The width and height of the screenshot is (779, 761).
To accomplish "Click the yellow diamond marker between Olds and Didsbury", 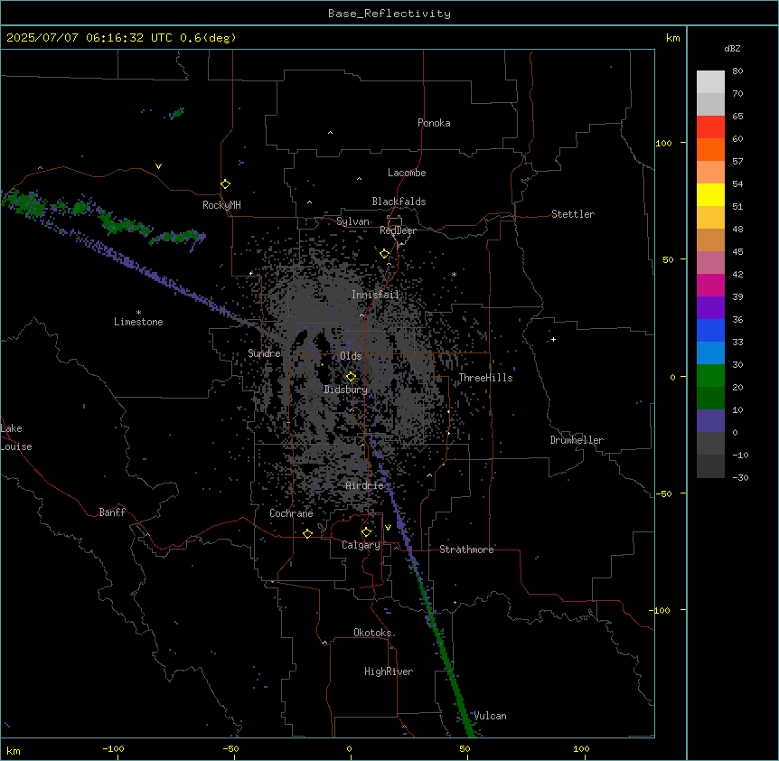I will coord(351,377).
